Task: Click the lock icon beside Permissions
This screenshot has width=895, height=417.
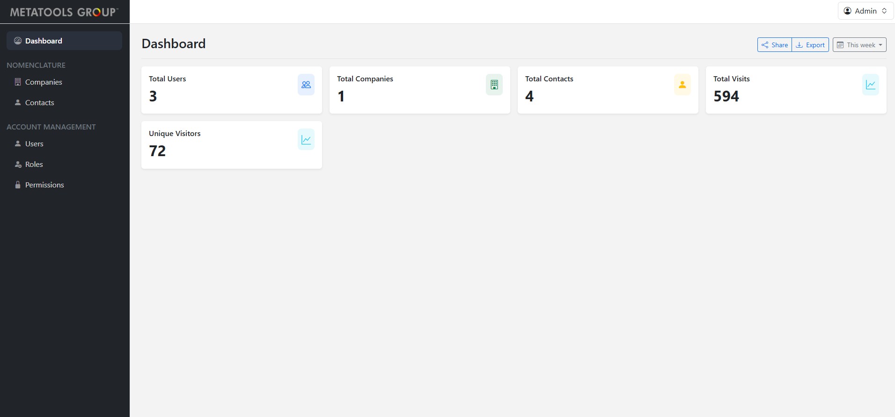Action: (x=18, y=185)
